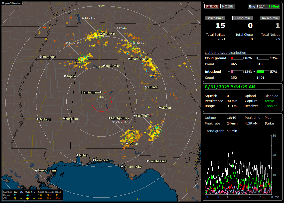Click the Receiver status Enabled
Image resolution: width=284 pixels, height=203 pixels.
[x=271, y=106]
